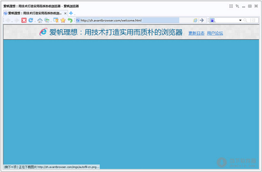
Task: Reload the page with blue refresh icon
Action: click(31, 20)
